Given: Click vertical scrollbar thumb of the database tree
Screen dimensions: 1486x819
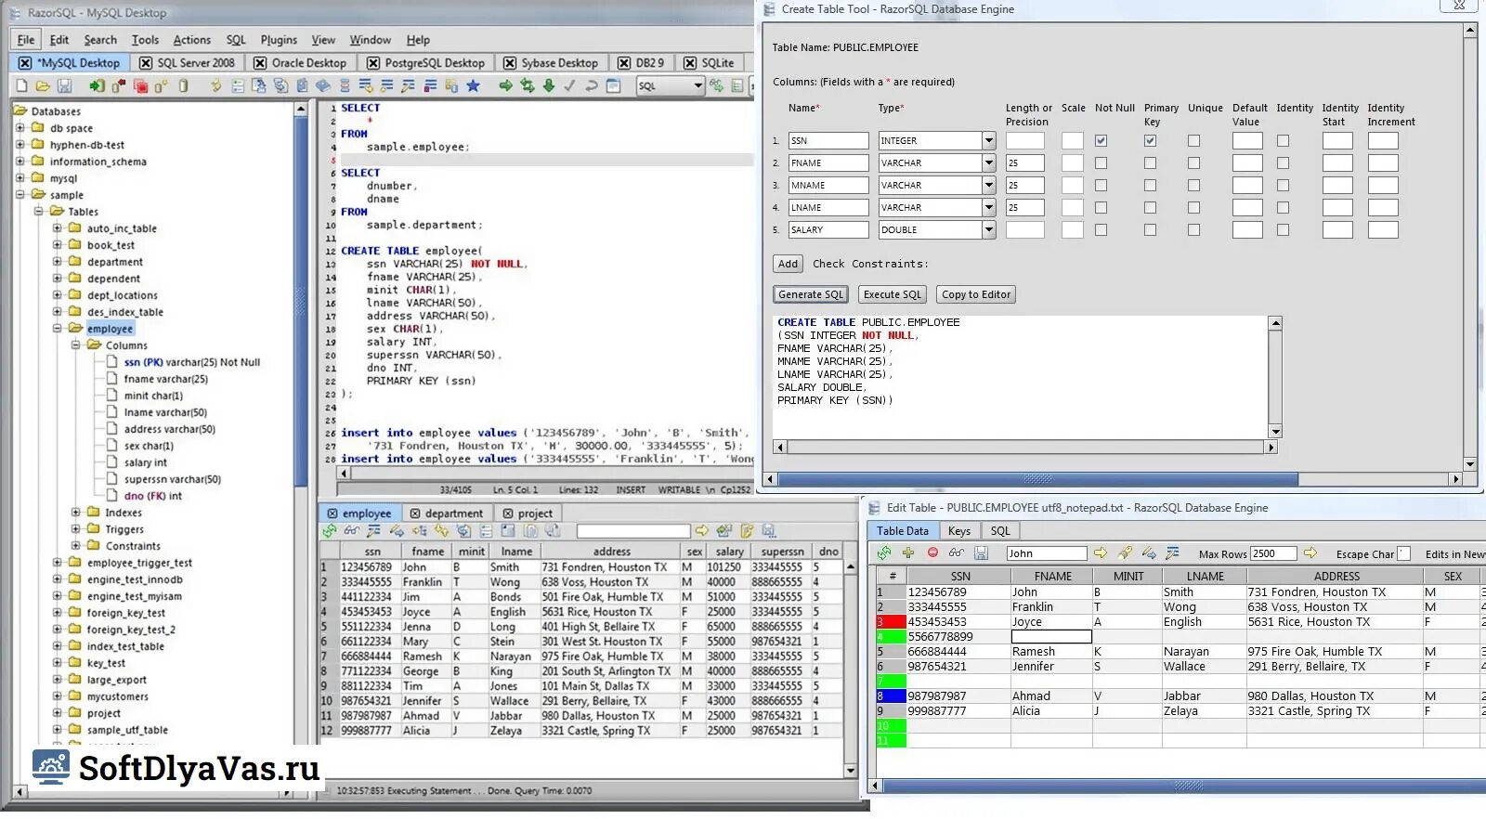Looking at the screenshot, I should pyautogui.click(x=301, y=302).
